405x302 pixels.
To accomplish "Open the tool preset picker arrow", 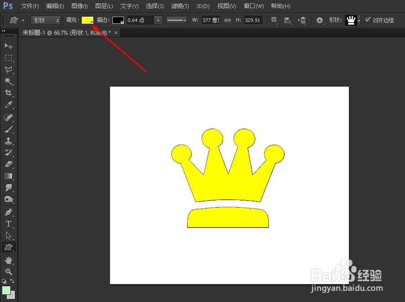I will (x=23, y=20).
